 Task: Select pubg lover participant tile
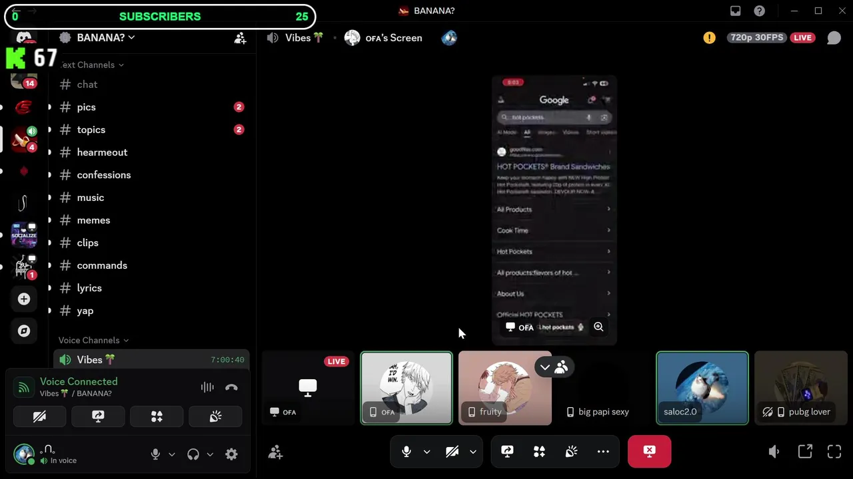pyautogui.click(x=801, y=388)
